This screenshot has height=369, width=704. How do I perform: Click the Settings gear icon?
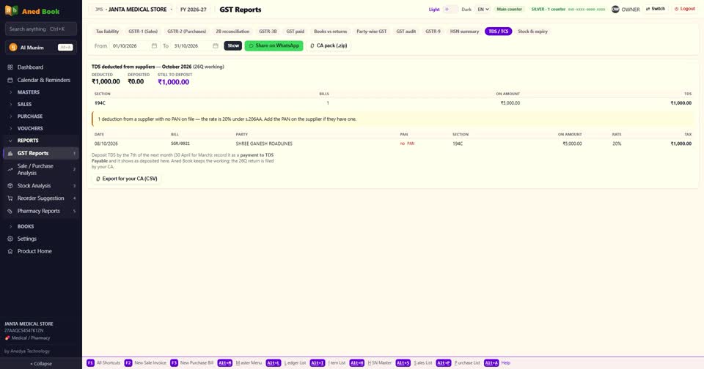click(10, 239)
